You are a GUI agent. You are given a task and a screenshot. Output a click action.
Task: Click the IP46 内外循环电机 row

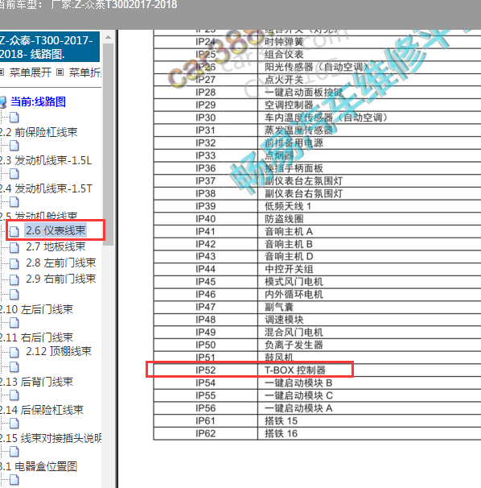tap(317, 295)
